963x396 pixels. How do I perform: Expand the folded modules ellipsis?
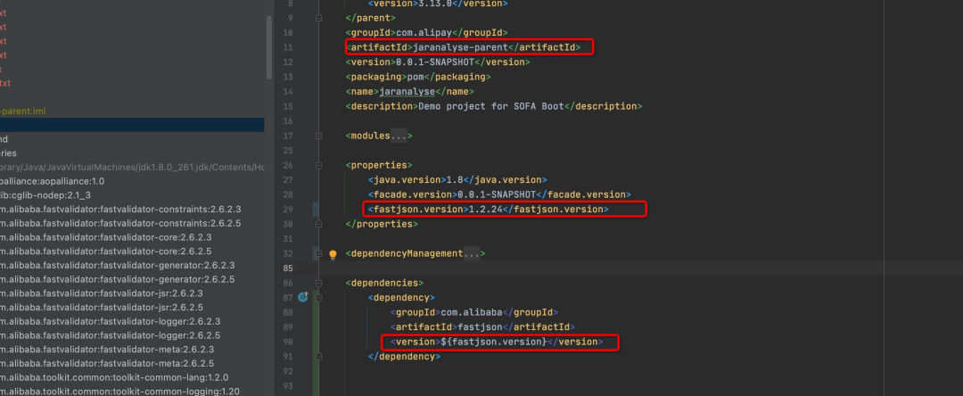coord(401,136)
